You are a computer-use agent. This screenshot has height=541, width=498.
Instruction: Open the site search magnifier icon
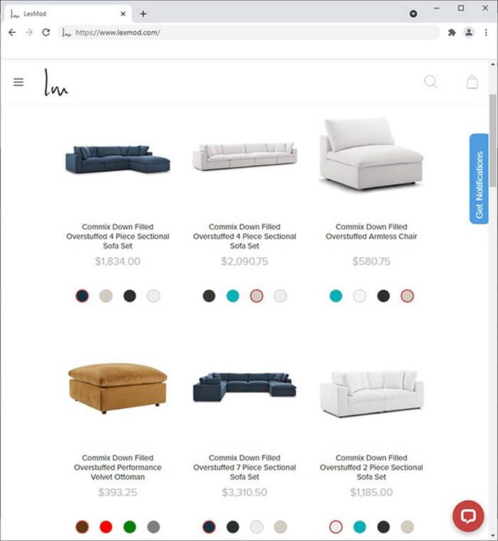tap(431, 82)
